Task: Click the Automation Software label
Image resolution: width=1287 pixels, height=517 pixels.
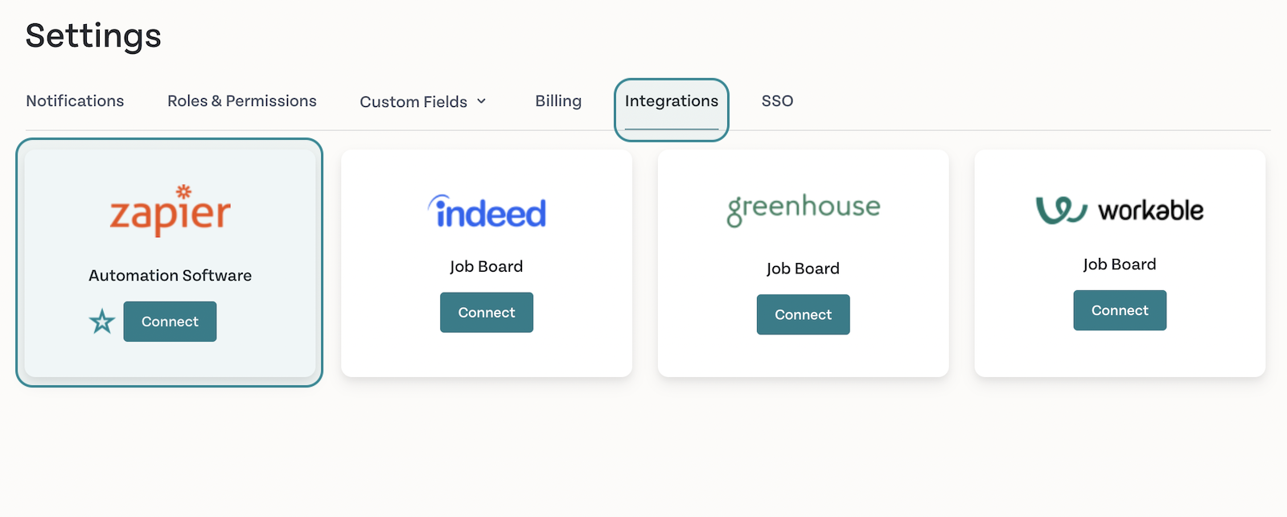Action: point(170,275)
